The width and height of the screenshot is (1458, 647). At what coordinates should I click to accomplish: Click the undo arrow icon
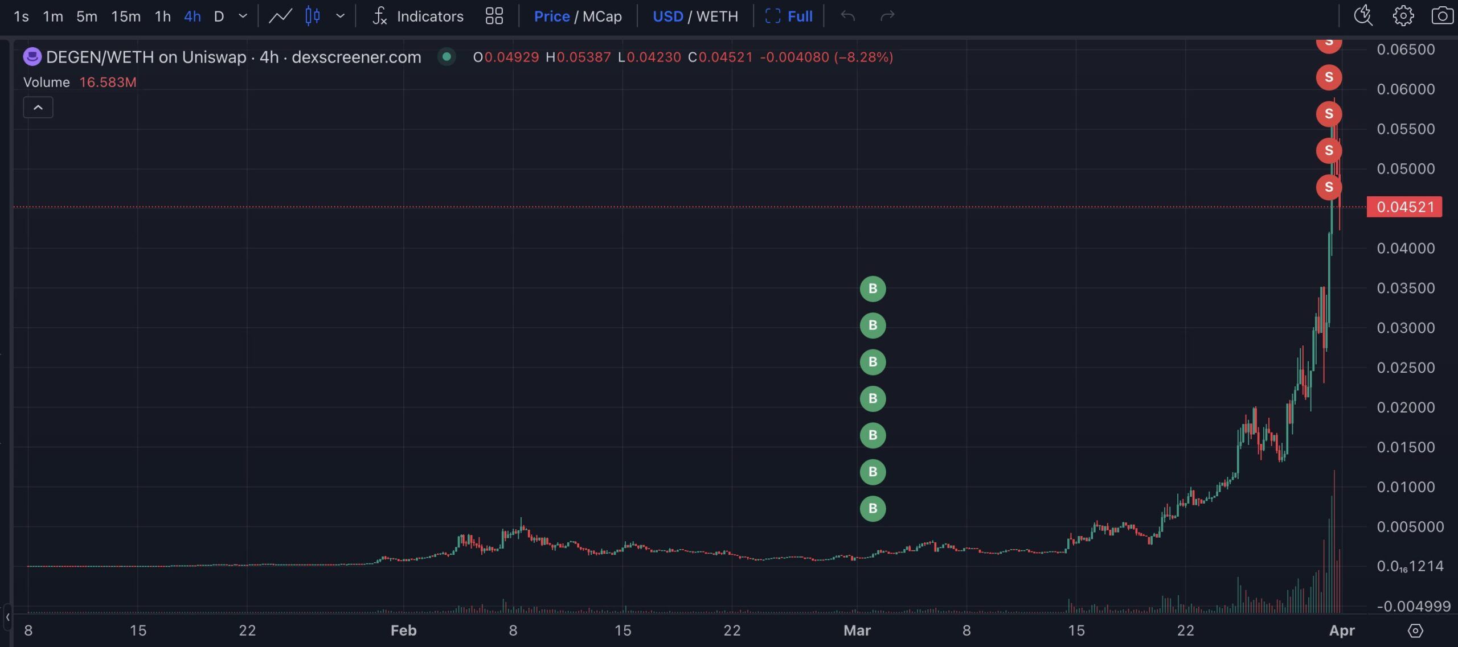[x=848, y=16]
